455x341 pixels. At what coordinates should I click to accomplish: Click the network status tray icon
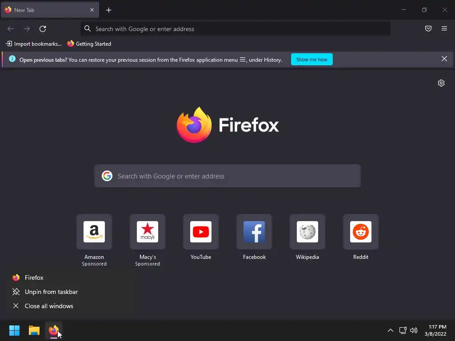tap(403, 330)
